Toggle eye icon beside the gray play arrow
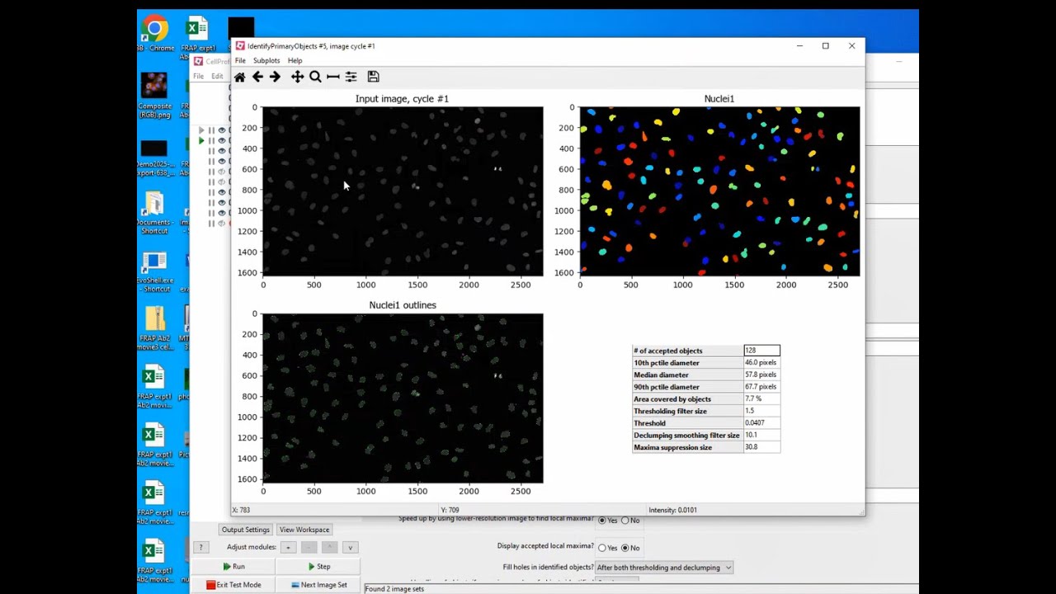 (x=221, y=130)
